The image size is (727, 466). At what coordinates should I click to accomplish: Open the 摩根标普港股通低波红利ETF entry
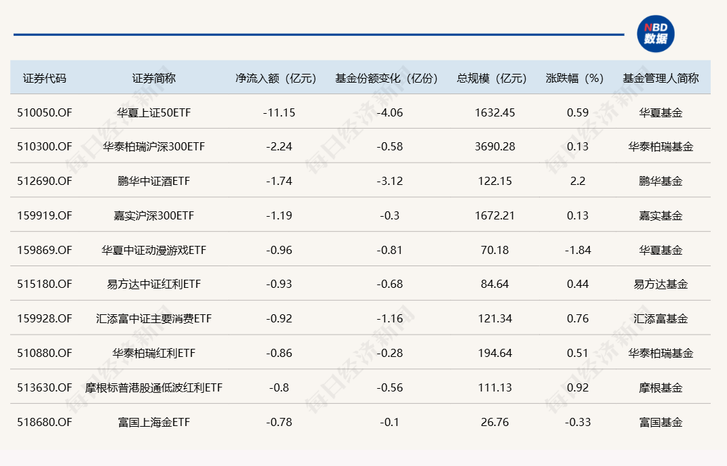(154, 387)
